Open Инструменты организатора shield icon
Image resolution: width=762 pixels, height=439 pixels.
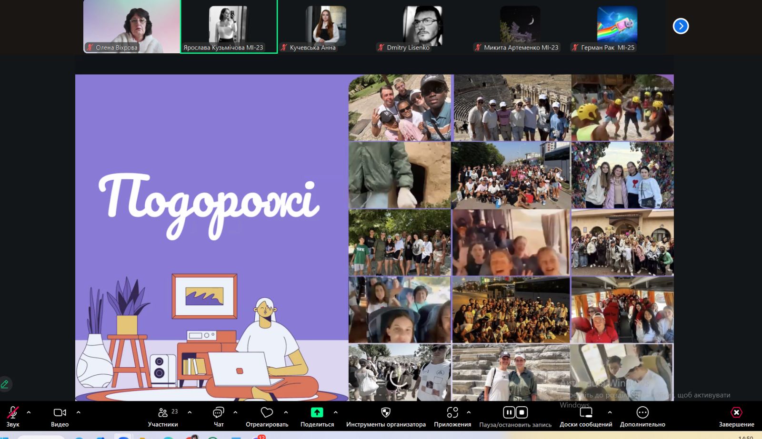[x=386, y=412]
